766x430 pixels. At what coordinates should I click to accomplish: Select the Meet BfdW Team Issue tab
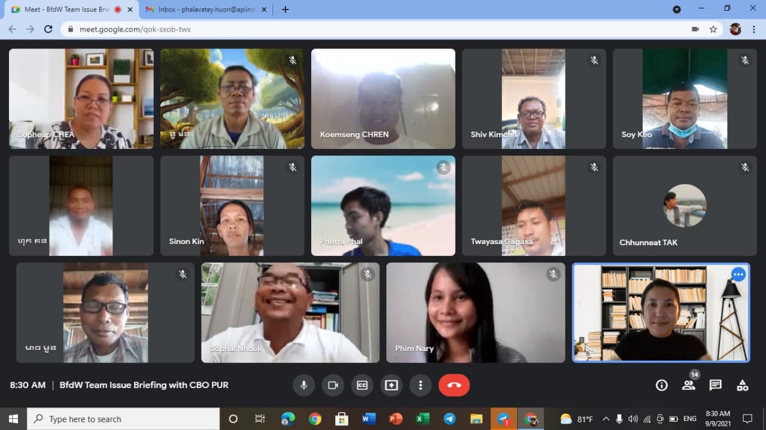(66, 10)
